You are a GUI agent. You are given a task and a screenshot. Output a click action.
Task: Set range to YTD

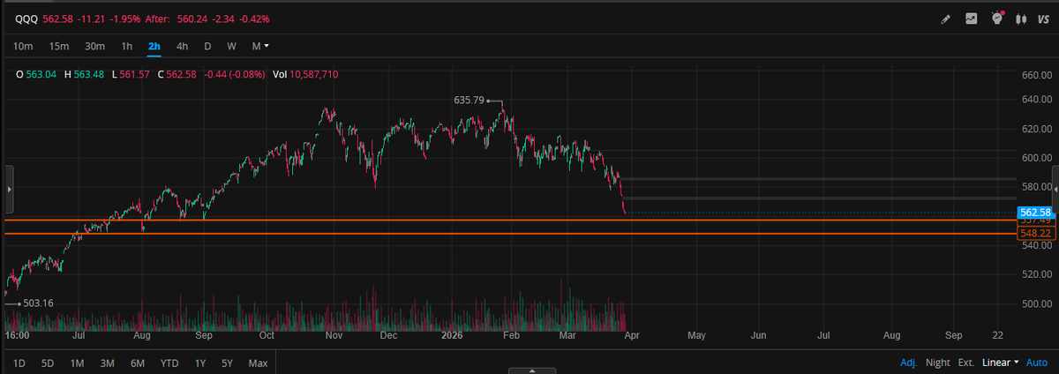pyautogui.click(x=169, y=363)
